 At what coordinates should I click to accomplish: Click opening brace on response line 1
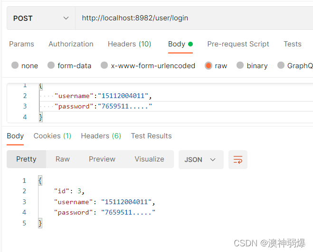[x=40, y=180]
